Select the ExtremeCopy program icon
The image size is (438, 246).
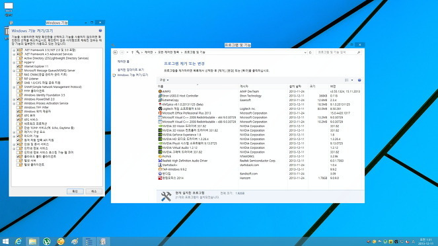pyautogui.click(x=160, y=100)
